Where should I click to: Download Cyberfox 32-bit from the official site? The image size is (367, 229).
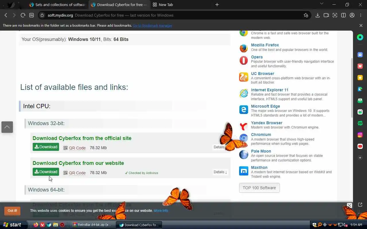click(46, 147)
